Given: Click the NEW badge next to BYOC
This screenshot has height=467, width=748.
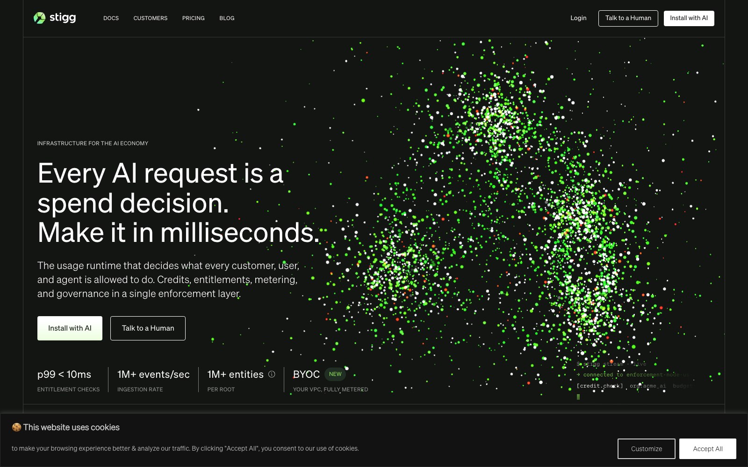Looking at the screenshot, I should tap(335, 374).
